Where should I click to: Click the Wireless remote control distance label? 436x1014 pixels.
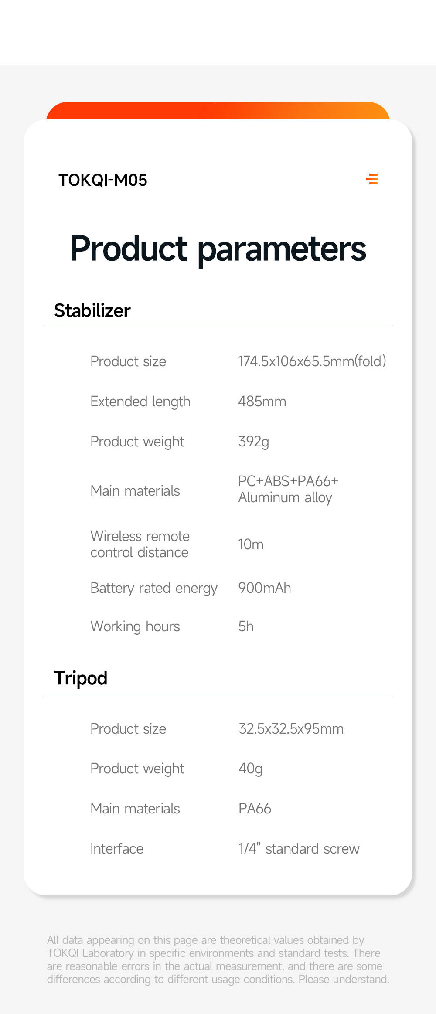click(x=140, y=544)
